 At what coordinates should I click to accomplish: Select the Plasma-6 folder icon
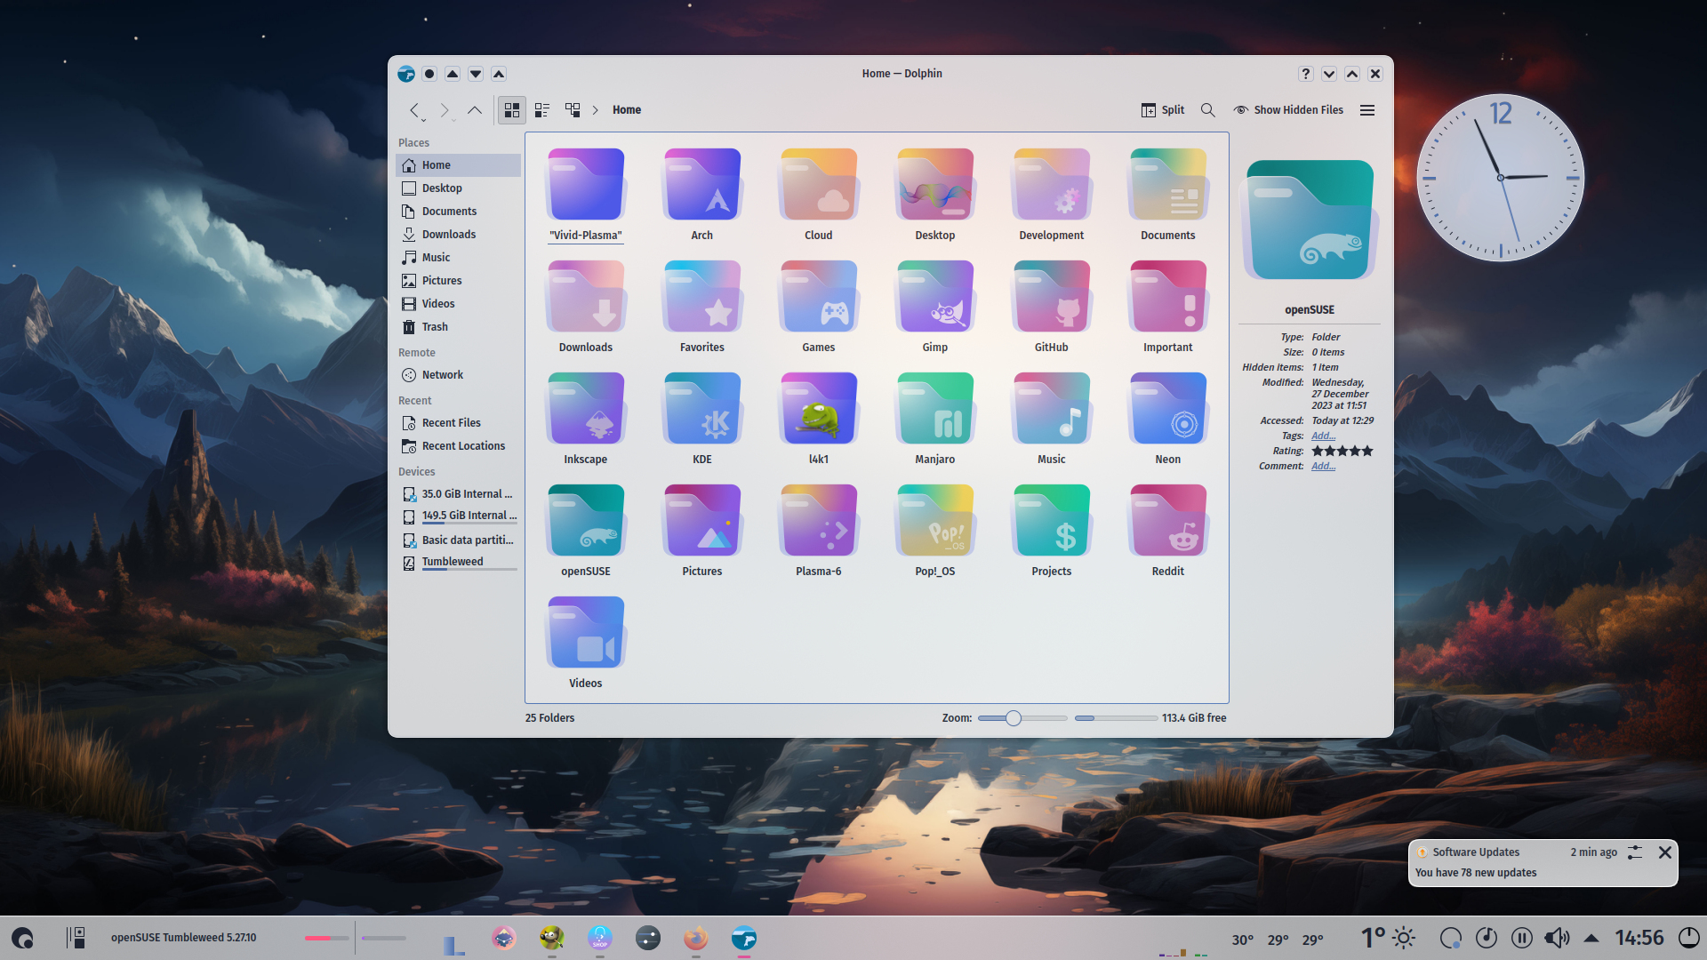(819, 520)
